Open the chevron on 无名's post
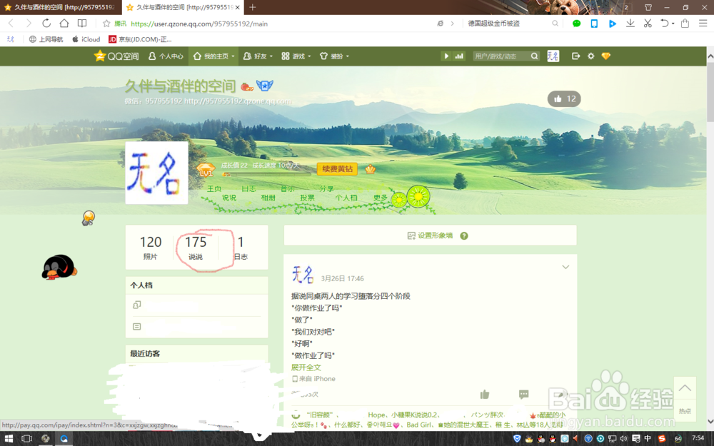 [565, 266]
